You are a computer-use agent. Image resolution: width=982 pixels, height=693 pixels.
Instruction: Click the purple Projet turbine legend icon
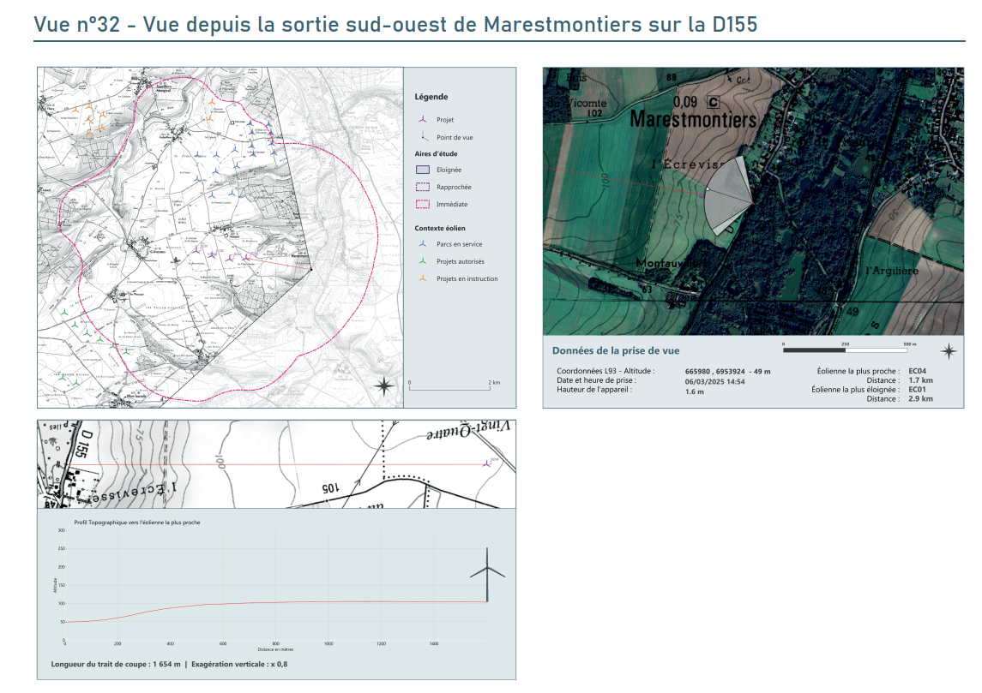(422, 120)
